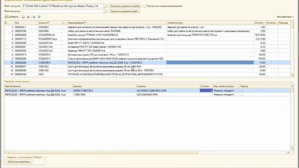Click Наименование77 column header

[116, 23]
